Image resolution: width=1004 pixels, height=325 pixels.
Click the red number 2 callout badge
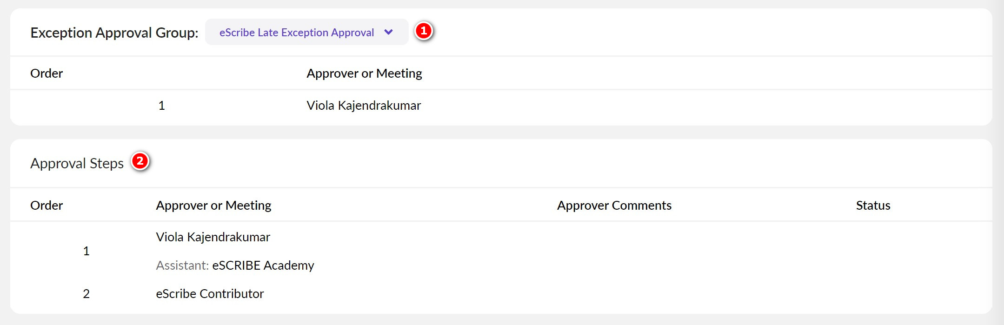coord(140,161)
